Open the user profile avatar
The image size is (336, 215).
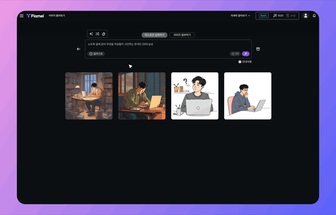[305, 16]
